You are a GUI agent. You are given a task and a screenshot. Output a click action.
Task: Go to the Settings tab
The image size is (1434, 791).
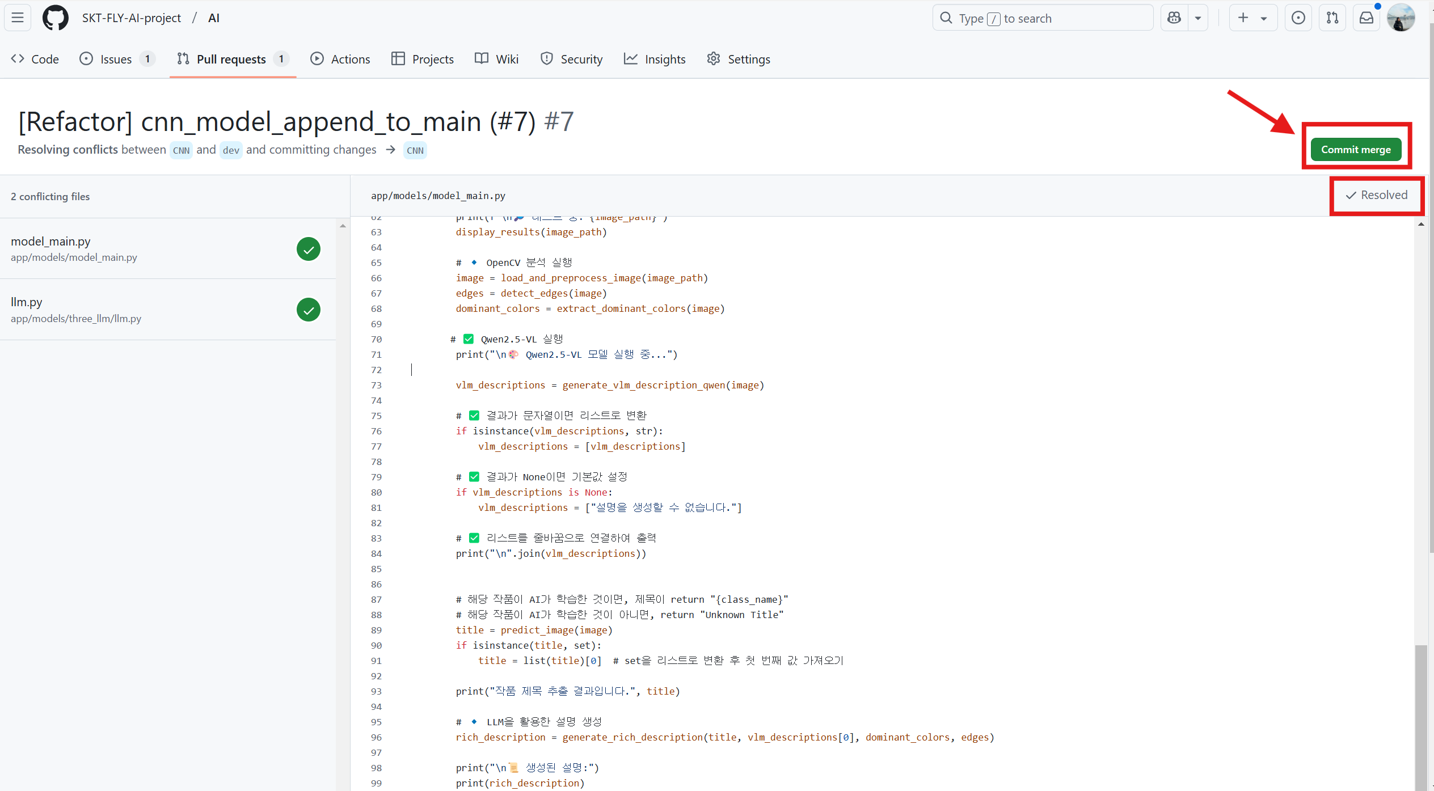click(x=739, y=59)
